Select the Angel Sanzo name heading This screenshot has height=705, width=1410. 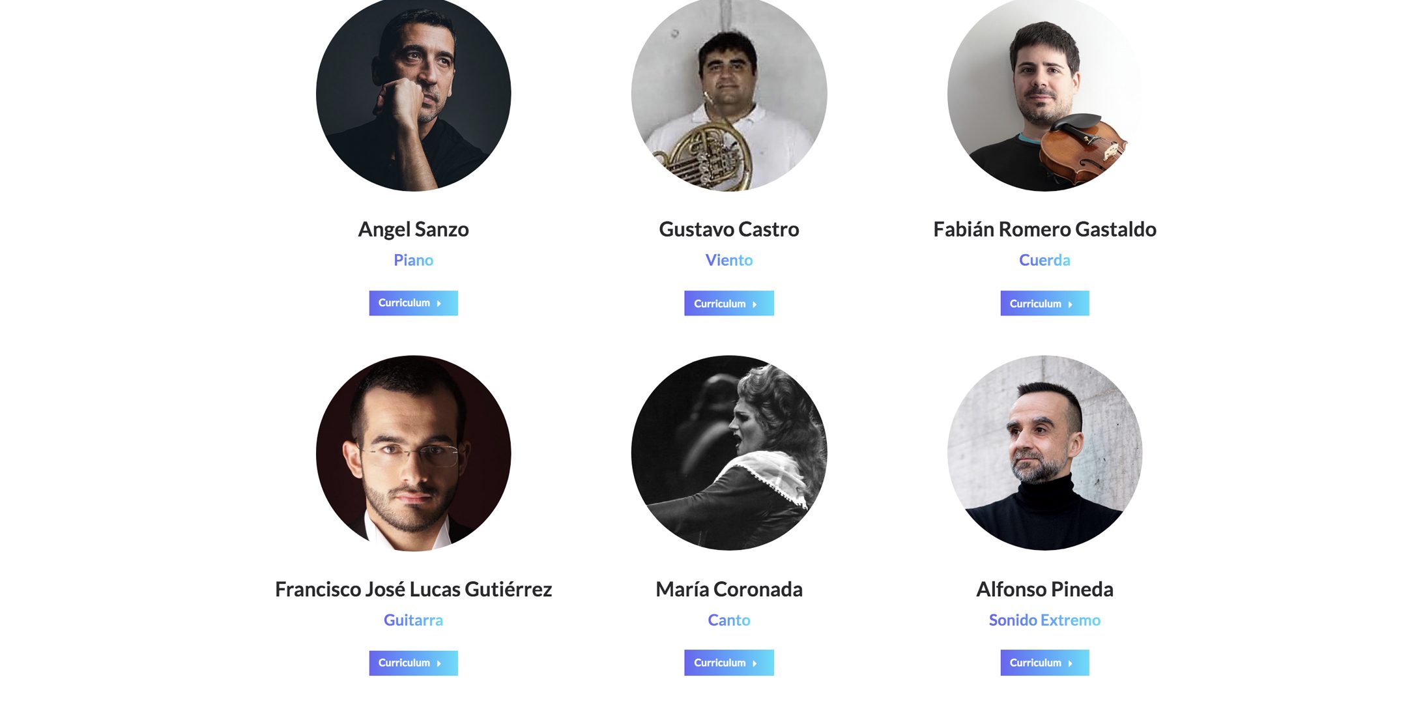413,229
